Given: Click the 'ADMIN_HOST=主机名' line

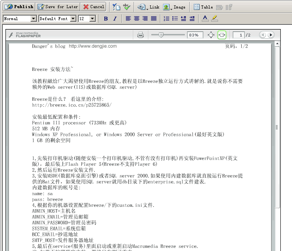Looking at the screenshot, I should [53, 211].
